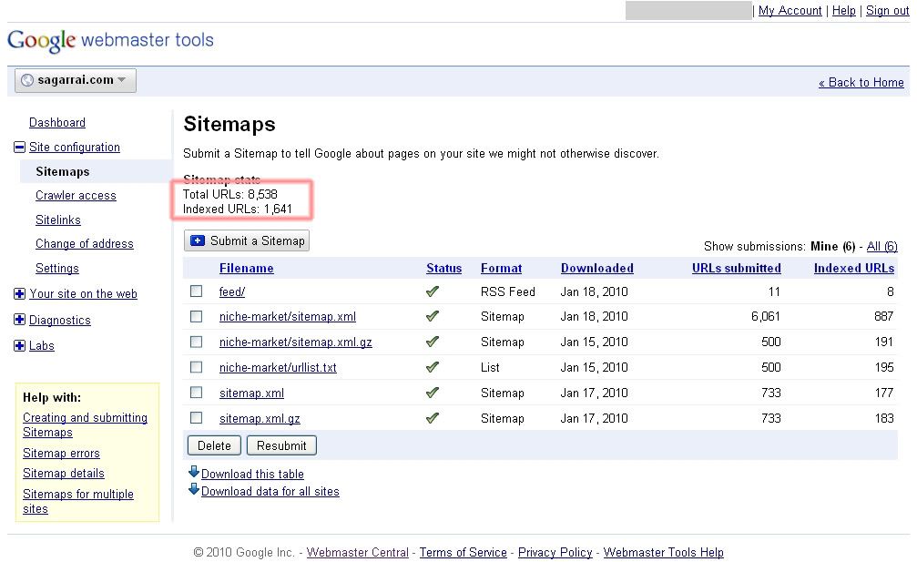
Task: Tick the checkbox beside sitemap.xml.gz
Action: click(x=197, y=418)
